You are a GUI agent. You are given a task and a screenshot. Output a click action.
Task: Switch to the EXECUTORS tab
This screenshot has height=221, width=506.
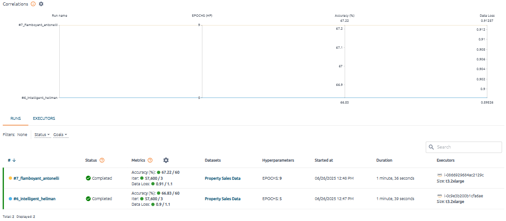click(x=44, y=118)
